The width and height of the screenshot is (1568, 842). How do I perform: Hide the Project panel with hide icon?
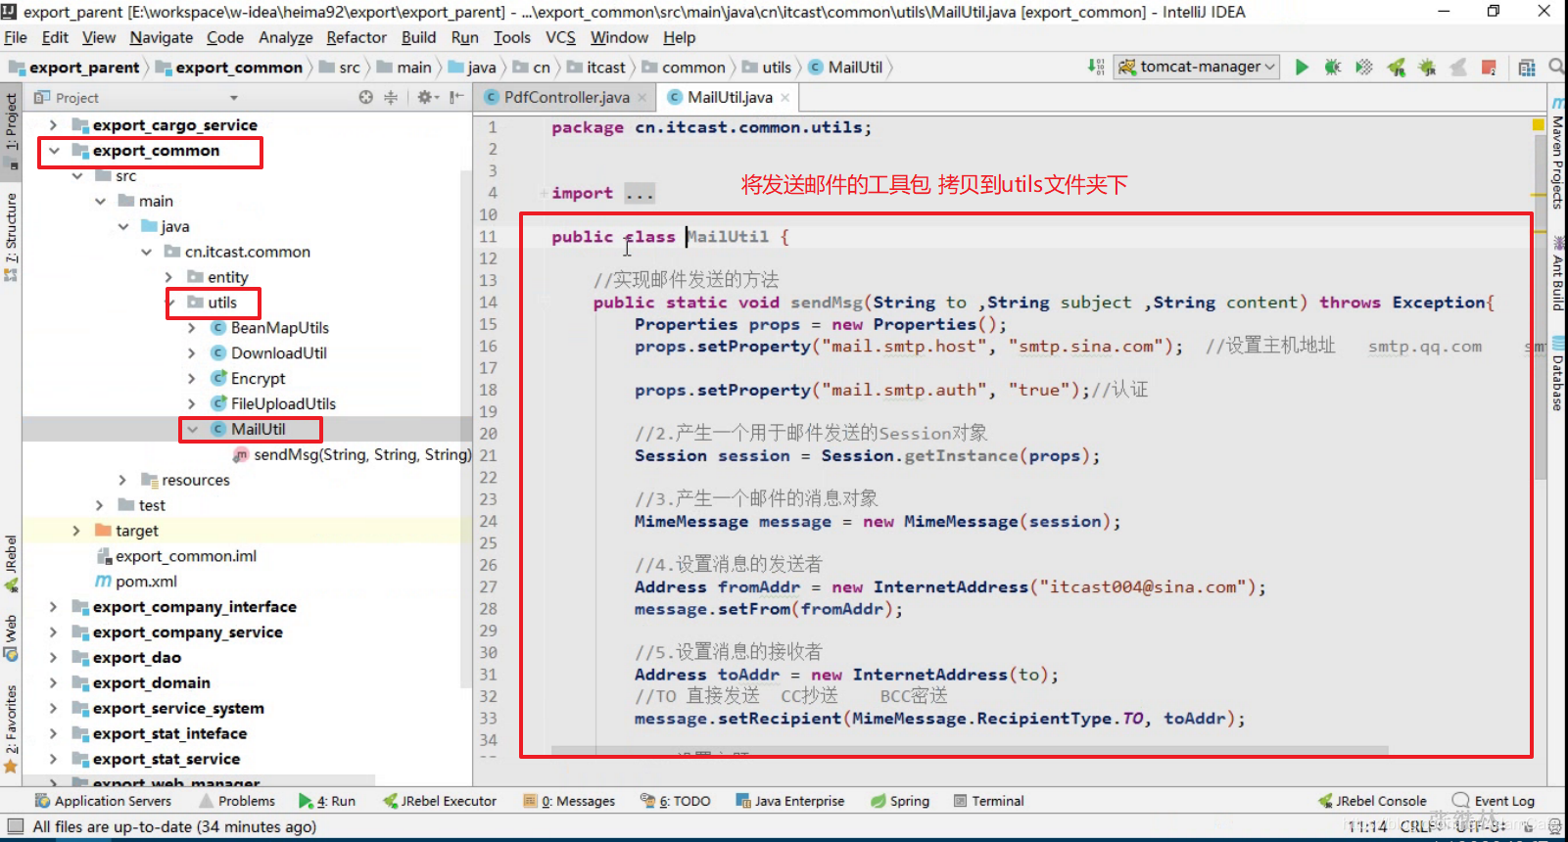point(456,97)
